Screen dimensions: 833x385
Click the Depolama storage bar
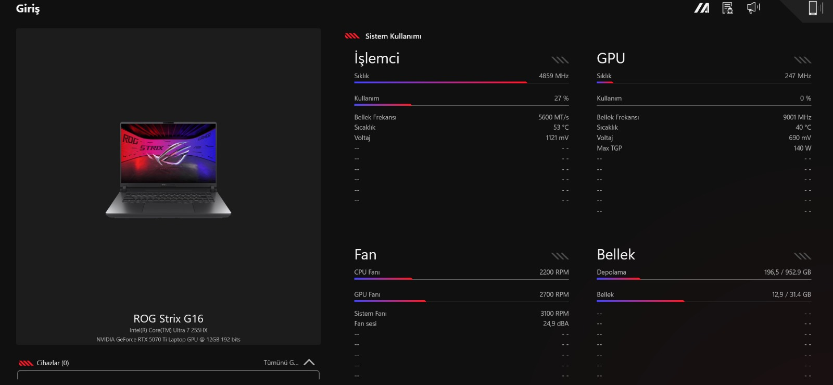point(704,279)
